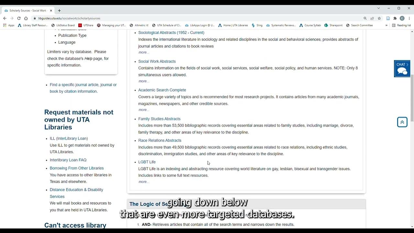Open the LibApps Login bookmark
Image resolution: width=414 pixels, height=233 pixels.
tap(200, 25)
